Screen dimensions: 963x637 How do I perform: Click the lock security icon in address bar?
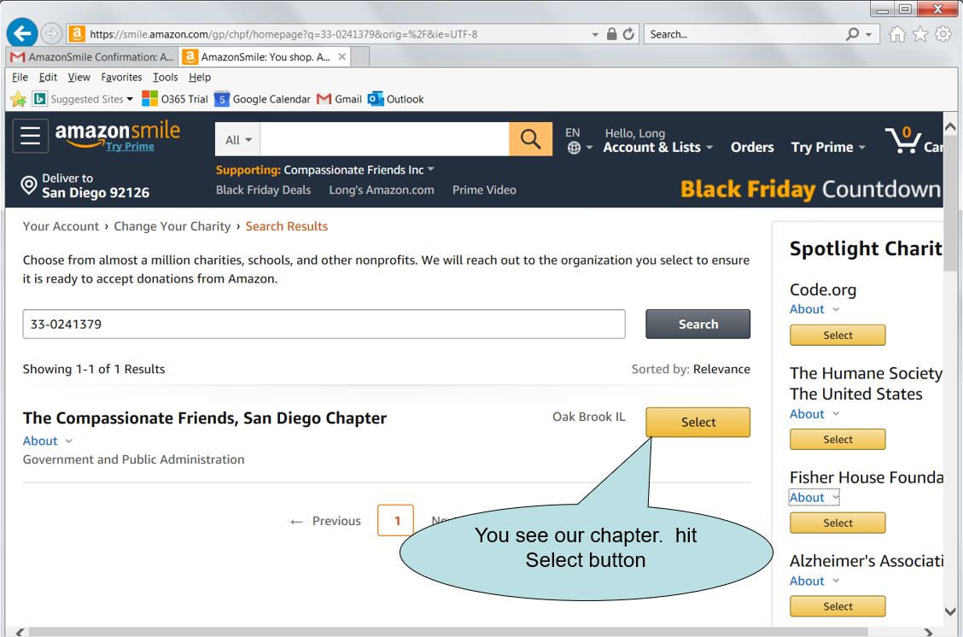coord(612,34)
